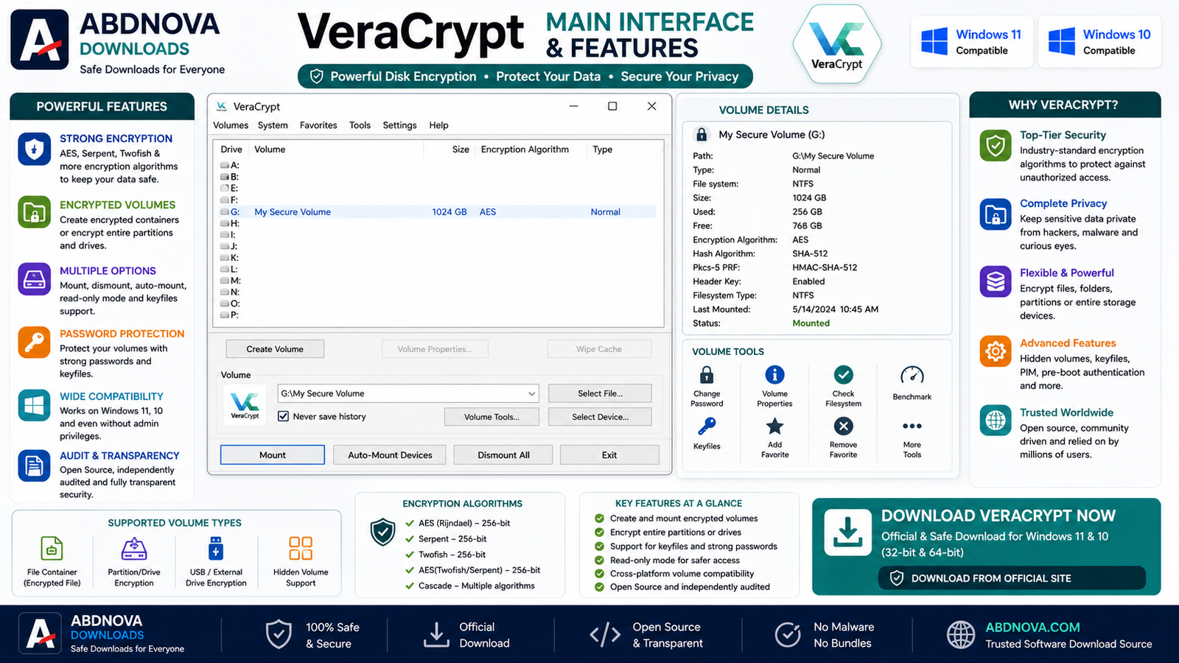Click the Mounted status value

point(811,323)
